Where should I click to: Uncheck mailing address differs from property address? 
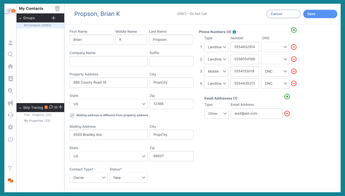click(72, 115)
